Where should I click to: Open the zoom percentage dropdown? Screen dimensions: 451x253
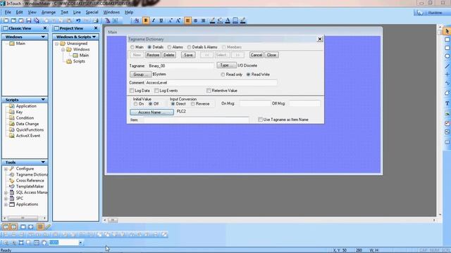80,243
